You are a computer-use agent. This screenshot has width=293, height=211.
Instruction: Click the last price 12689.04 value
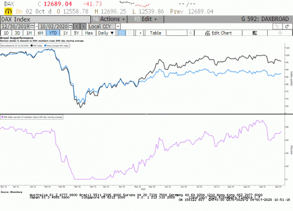(x=58, y=4)
